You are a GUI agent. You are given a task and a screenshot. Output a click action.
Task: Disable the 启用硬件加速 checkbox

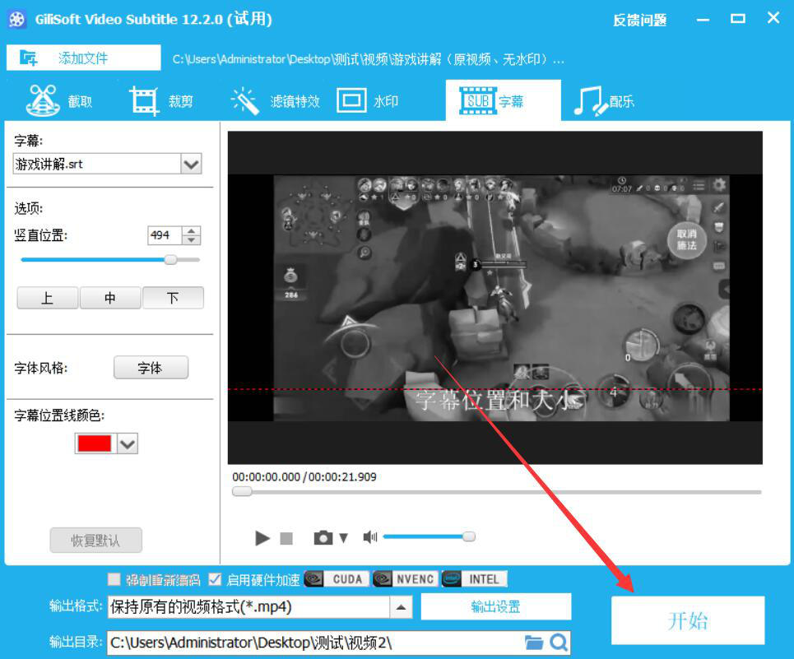click(x=216, y=579)
